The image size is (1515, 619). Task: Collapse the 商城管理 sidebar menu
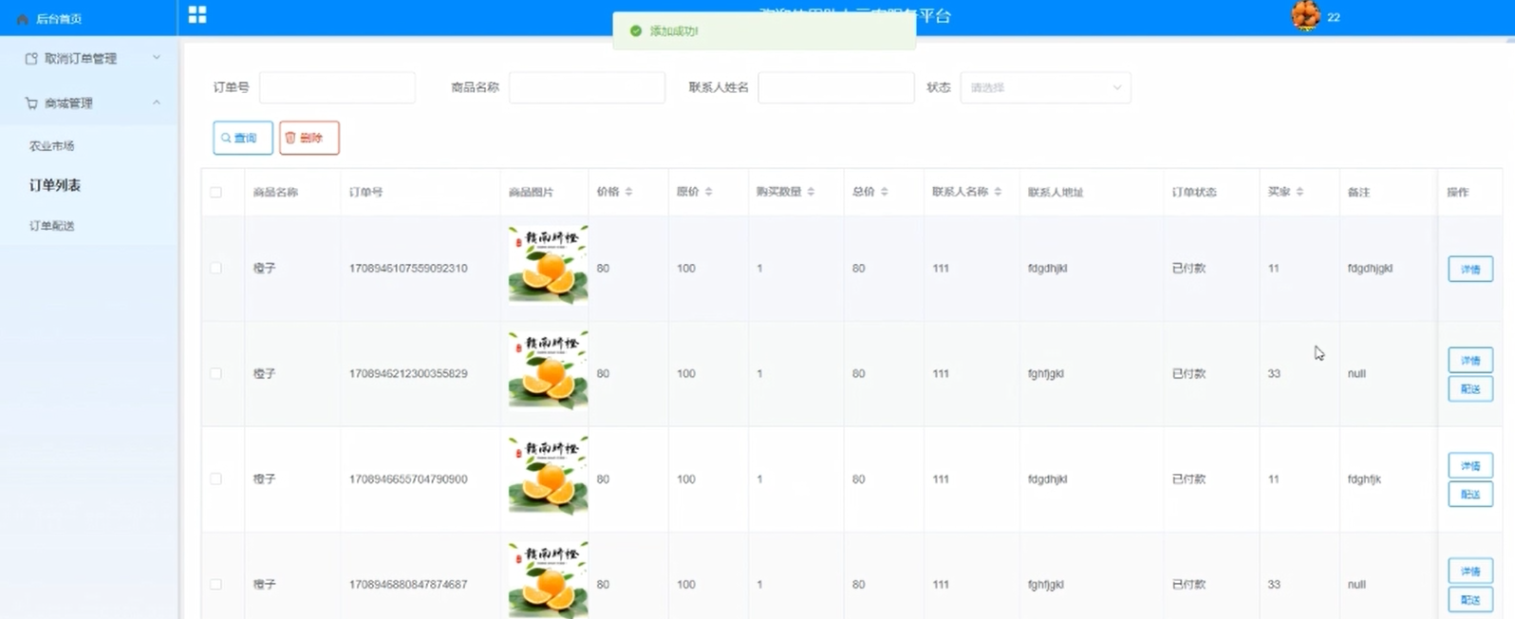pyautogui.click(x=89, y=103)
